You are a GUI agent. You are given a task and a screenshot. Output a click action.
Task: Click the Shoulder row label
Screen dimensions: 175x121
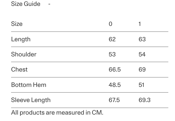[x=24, y=54]
